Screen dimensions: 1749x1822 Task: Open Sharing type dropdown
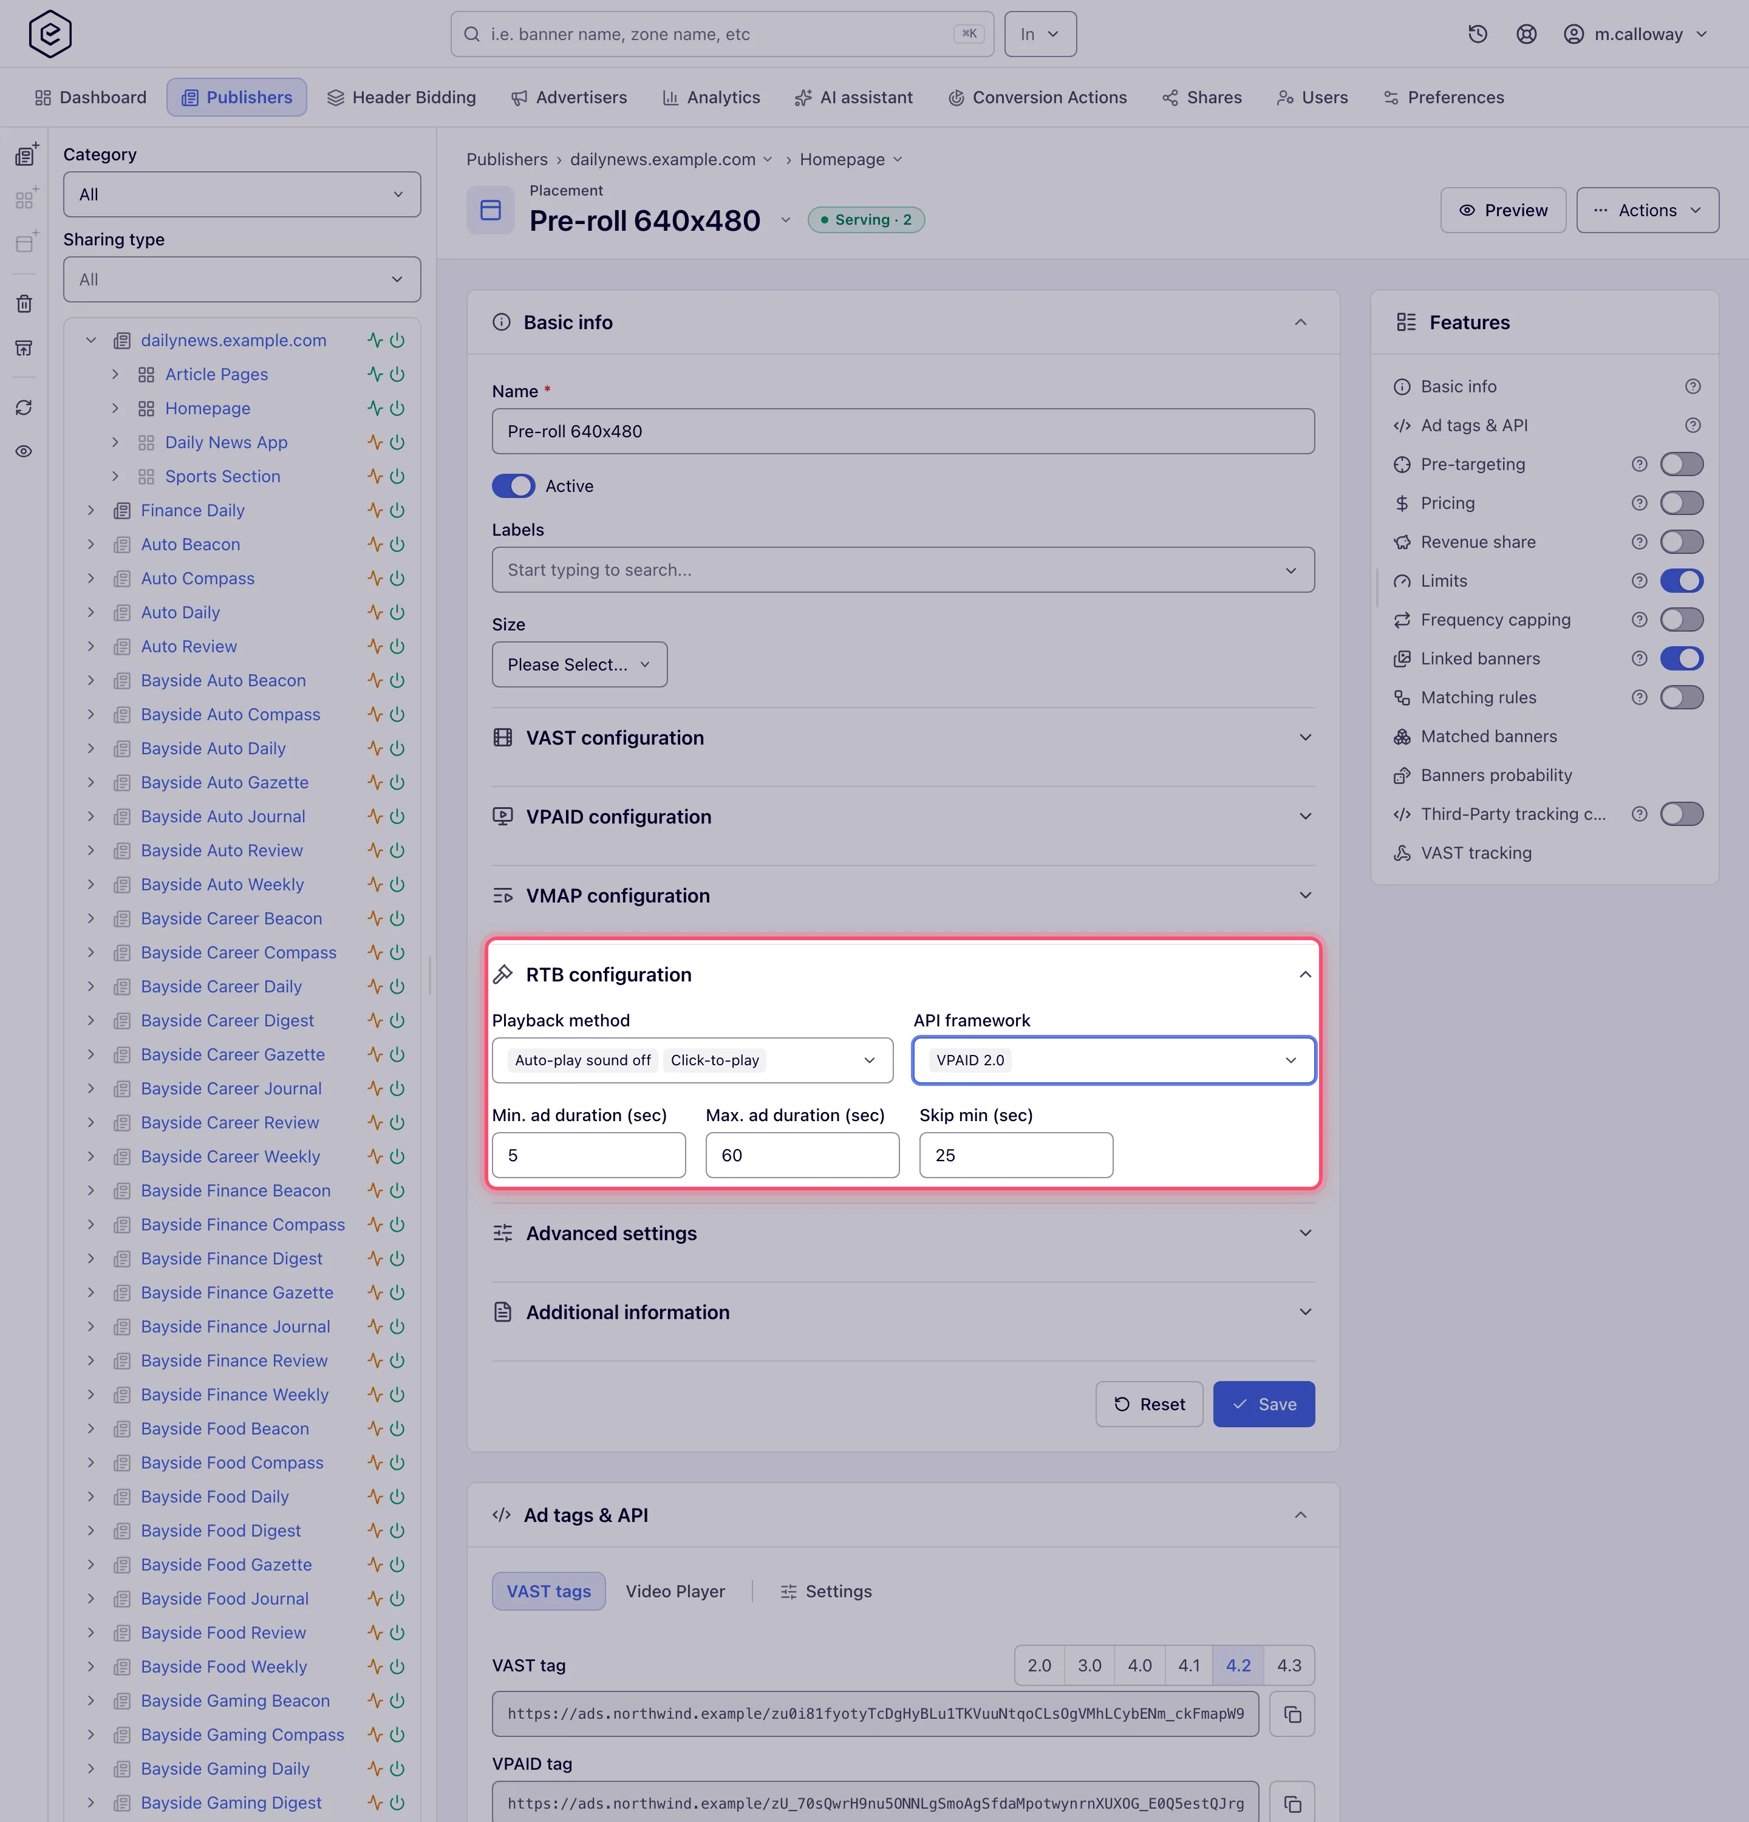pyautogui.click(x=242, y=280)
